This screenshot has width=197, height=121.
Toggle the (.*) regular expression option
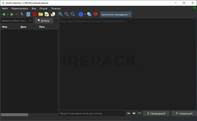[x=139, y=113]
